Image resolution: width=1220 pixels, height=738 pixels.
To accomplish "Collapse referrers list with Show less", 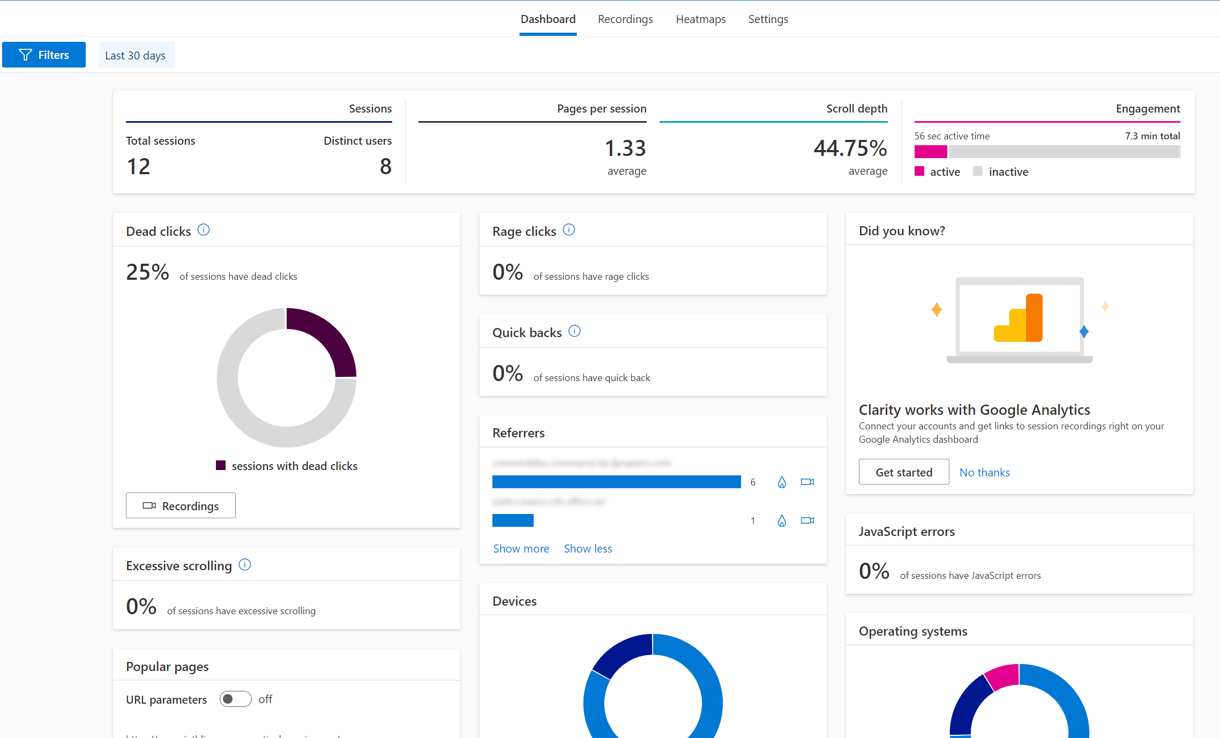I will coord(587,547).
